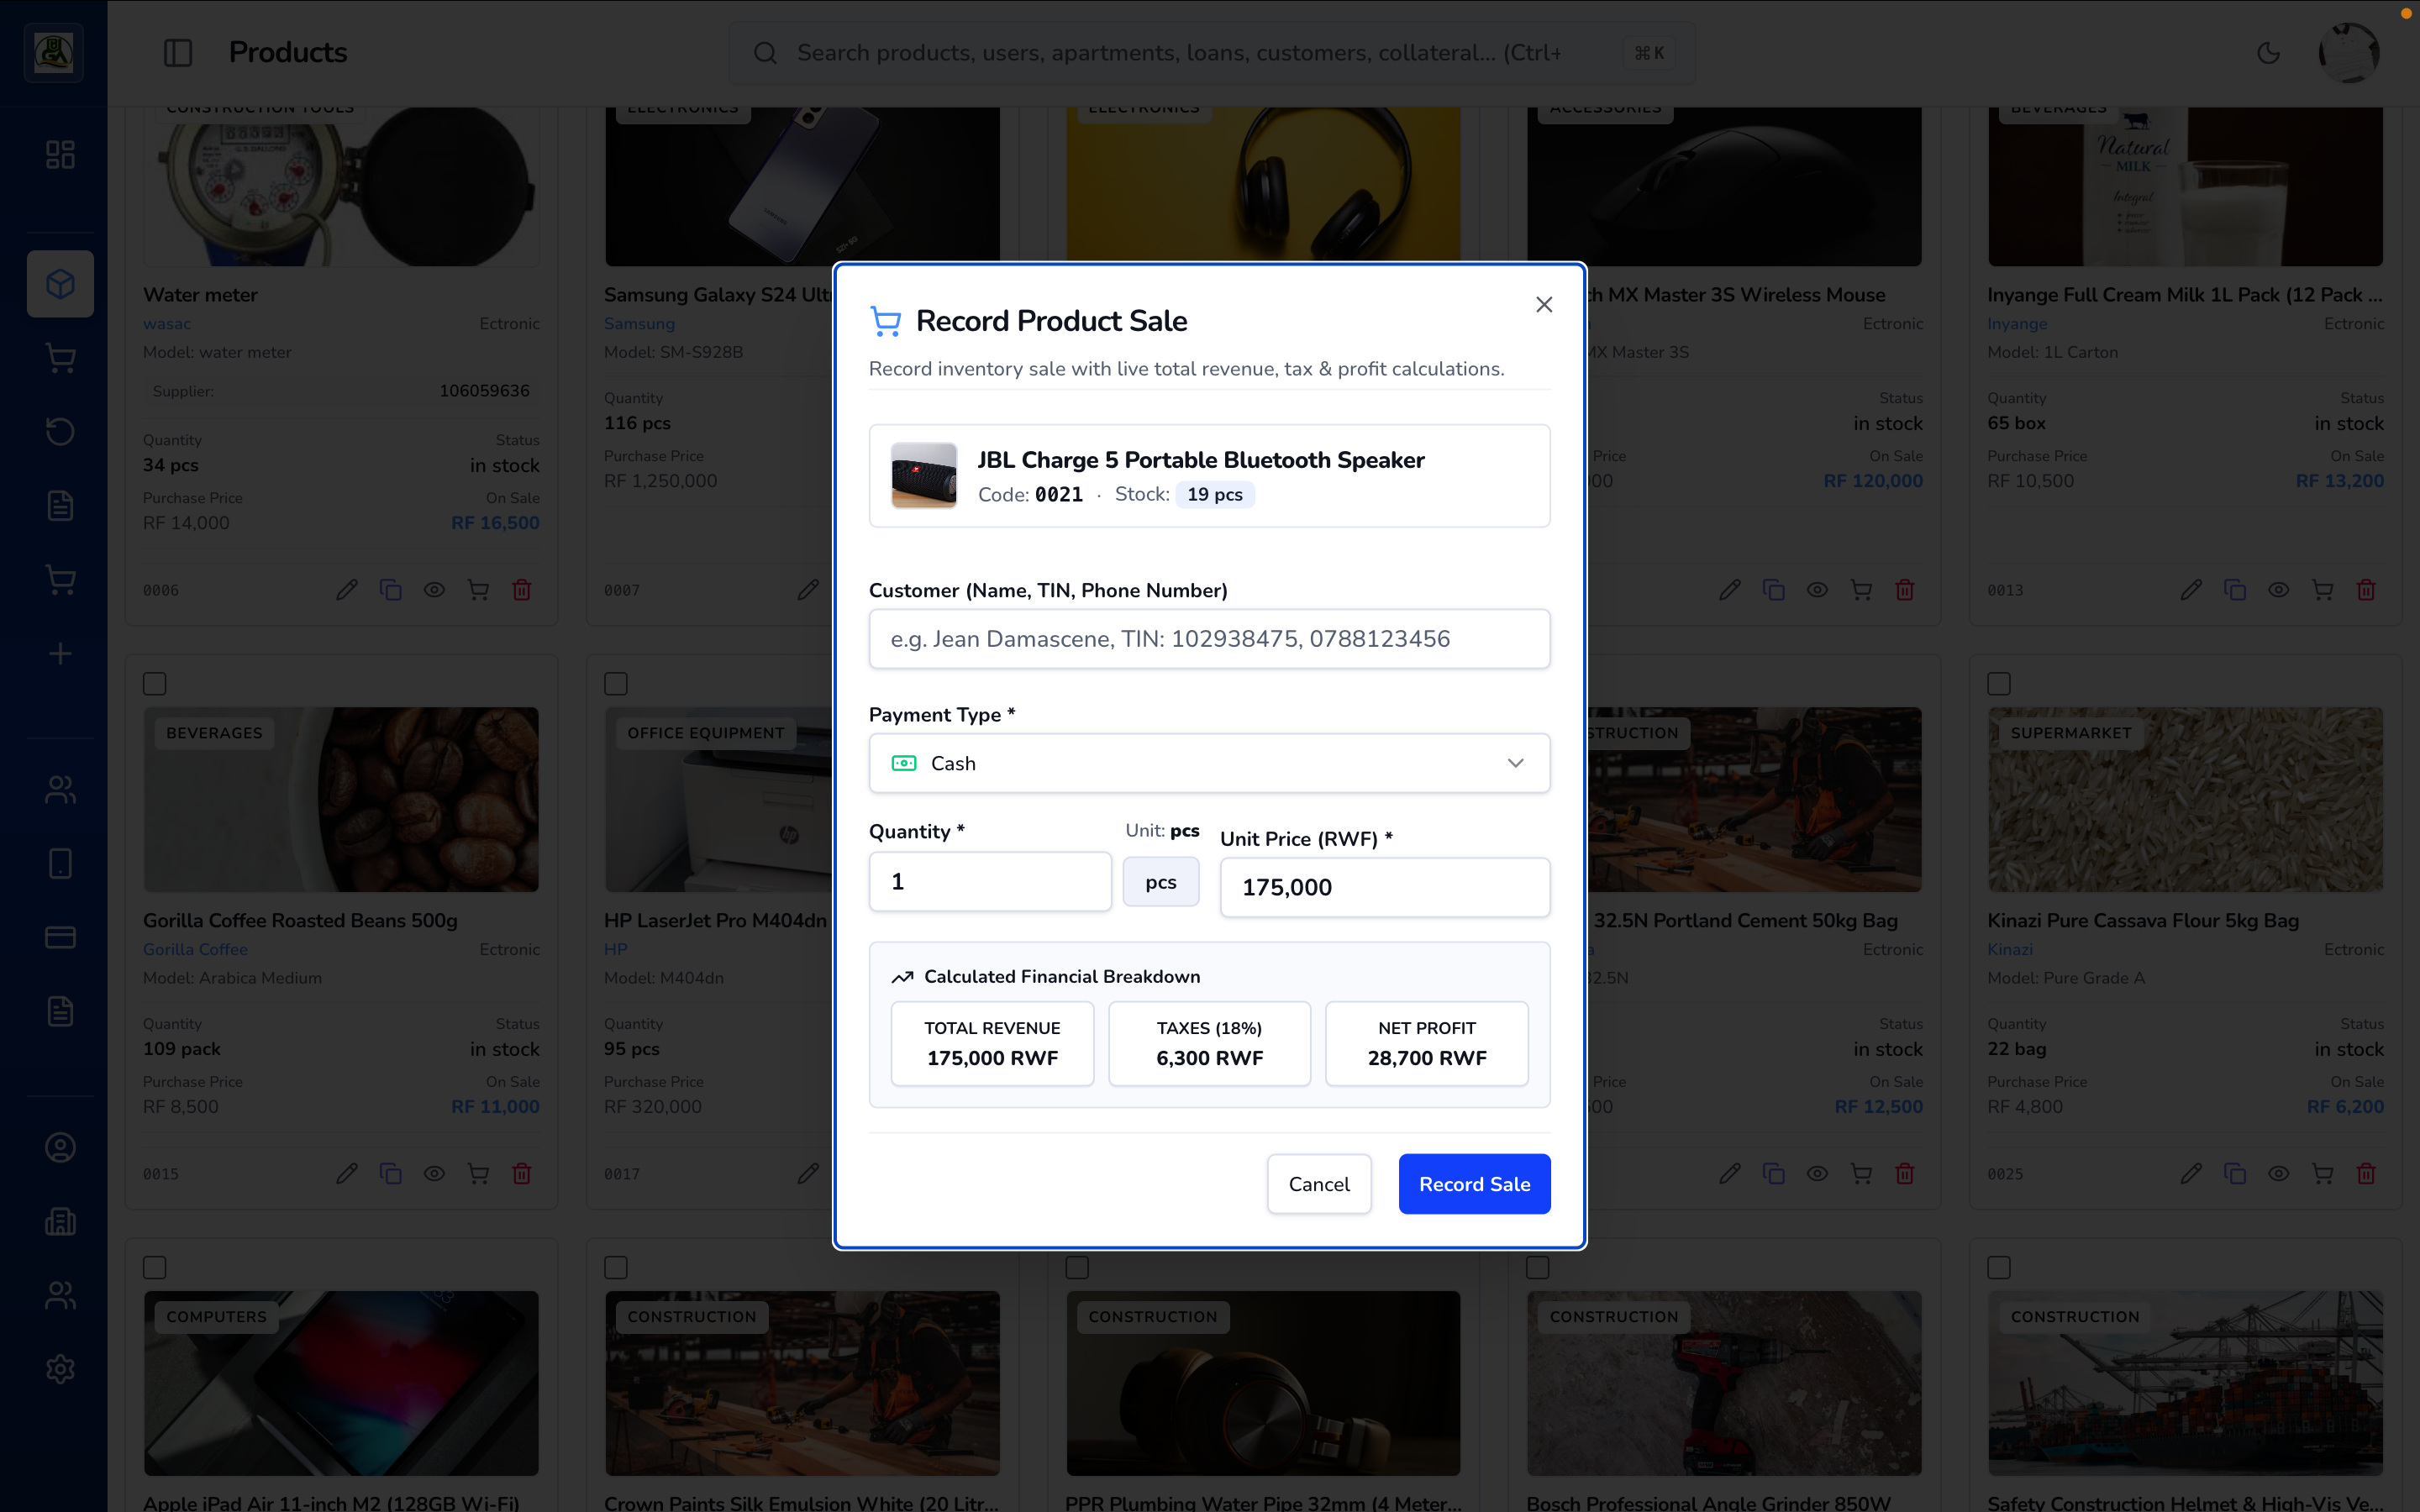The image size is (2420, 1512).
Task: Open the Kinazi brand link
Action: [x=2010, y=949]
